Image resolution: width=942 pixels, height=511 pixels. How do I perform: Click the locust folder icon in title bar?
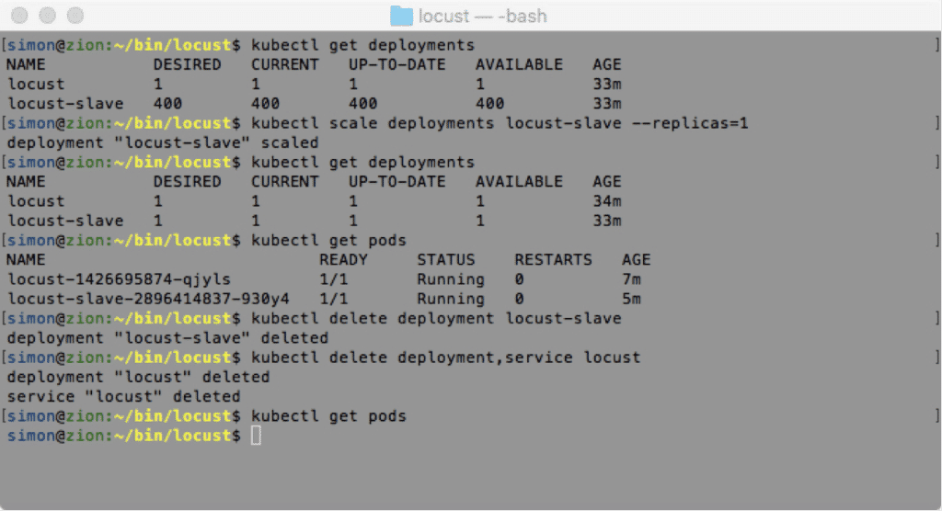point(401,16)
